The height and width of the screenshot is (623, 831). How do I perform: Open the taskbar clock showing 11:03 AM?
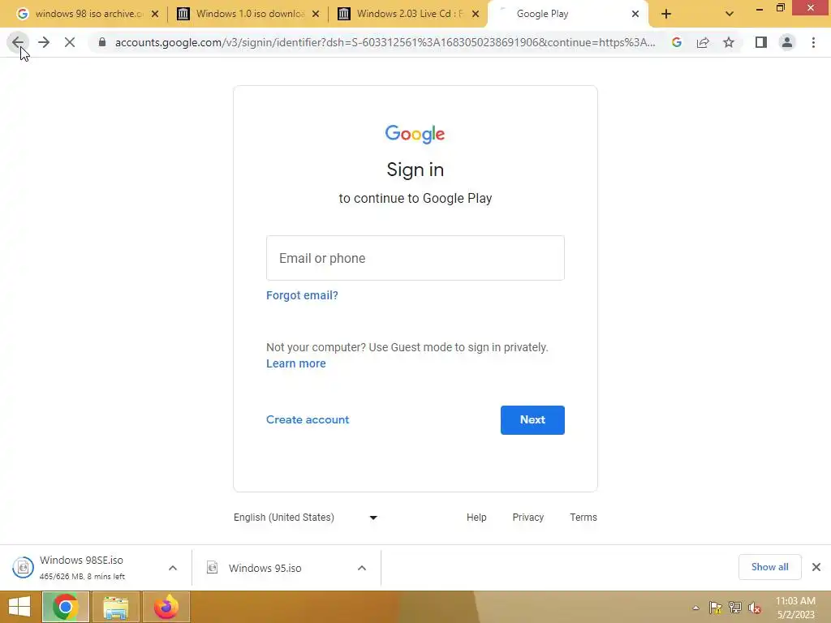pyautogui.click(x=795, y=608)
